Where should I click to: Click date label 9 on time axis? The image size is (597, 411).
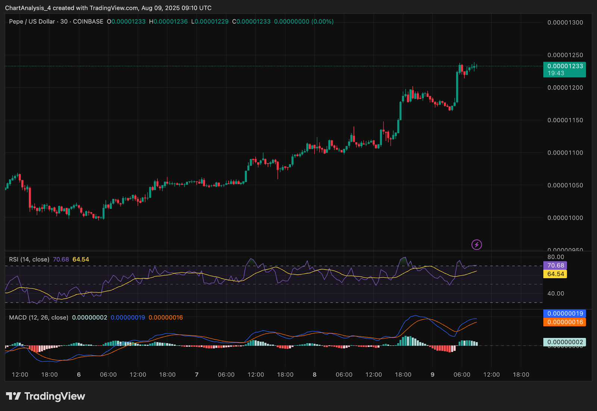[432, 375]
